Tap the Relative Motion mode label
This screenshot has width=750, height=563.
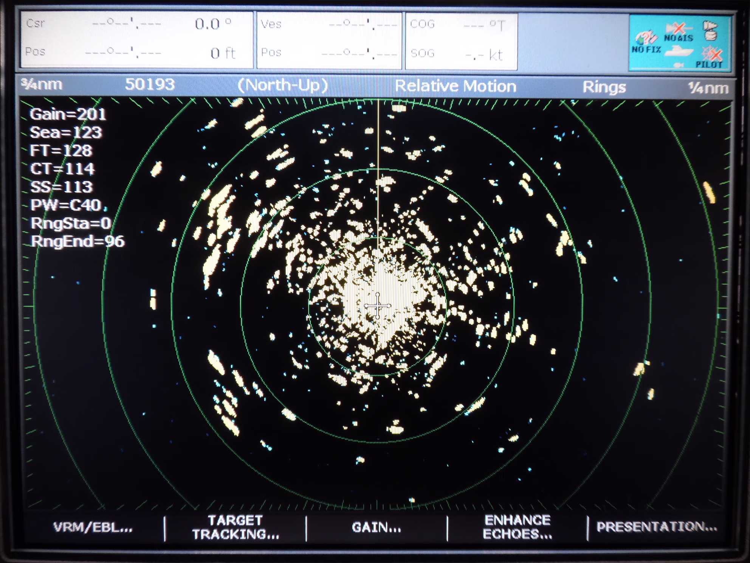tap(455, 86)
